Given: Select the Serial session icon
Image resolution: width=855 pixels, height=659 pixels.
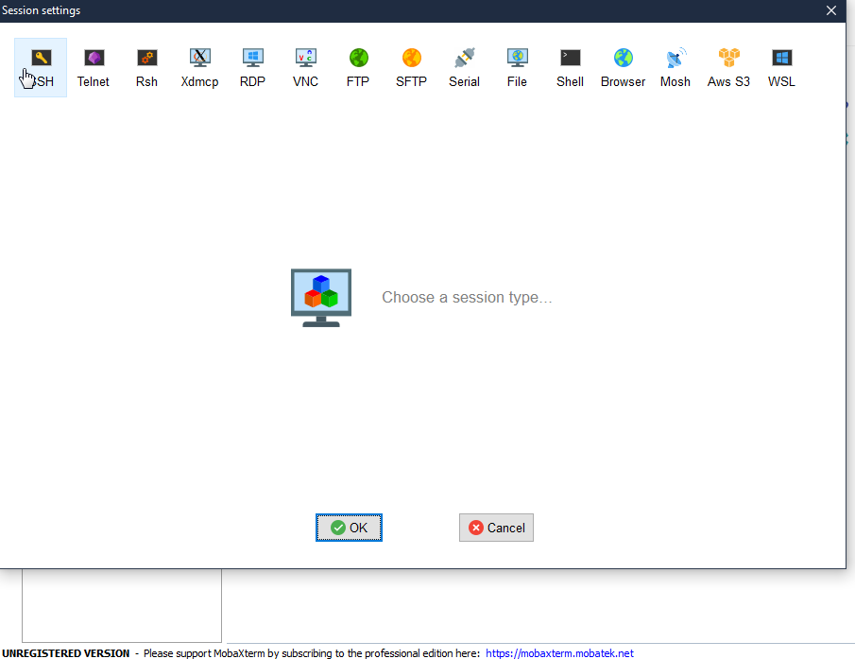Looking at the screenshot, I should 464,66.
